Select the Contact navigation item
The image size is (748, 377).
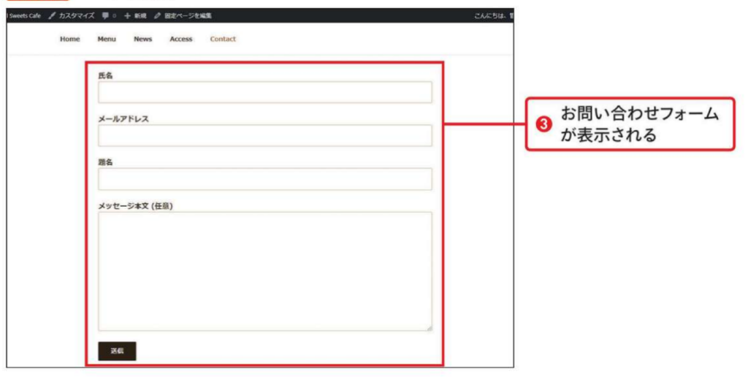pyautogui.click(x=223, y=39)
